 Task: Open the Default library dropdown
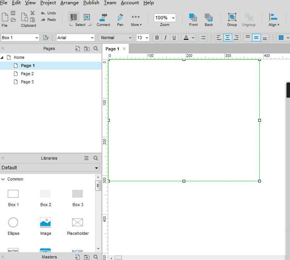tap(50, 168)
